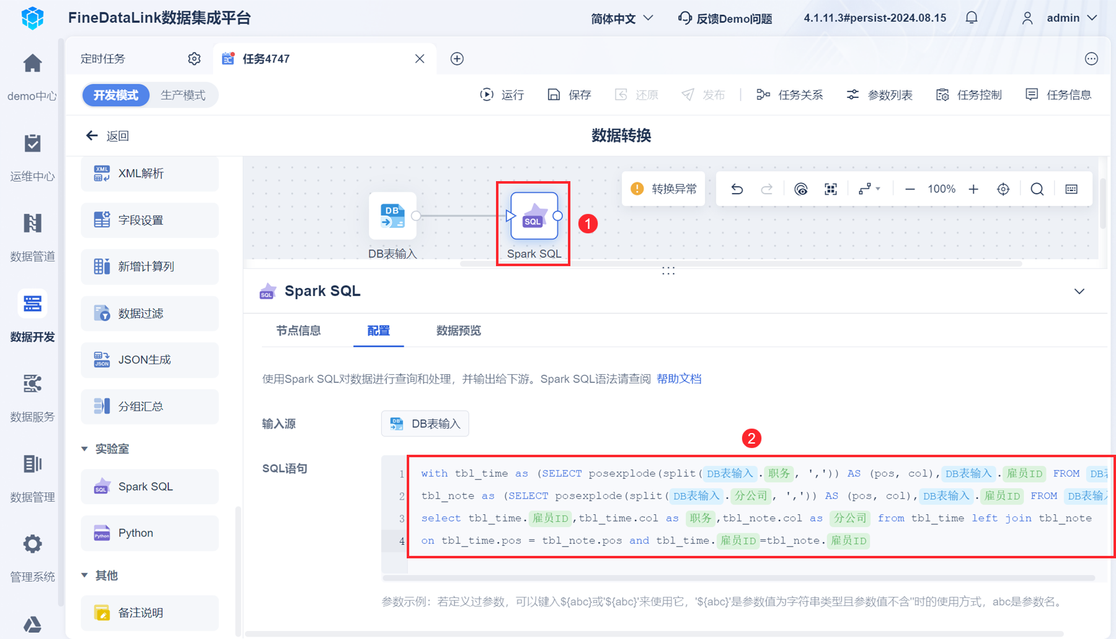Go to 数据管道 section
This screenshot has height=639, width=1116.
click(32, 238)
